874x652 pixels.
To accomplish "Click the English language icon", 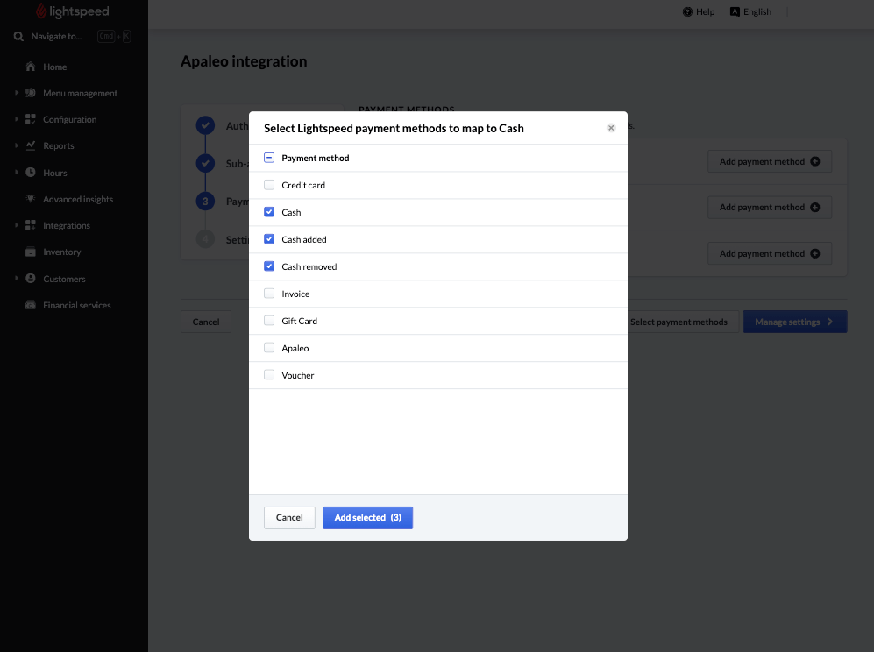I will coord(735,11).
